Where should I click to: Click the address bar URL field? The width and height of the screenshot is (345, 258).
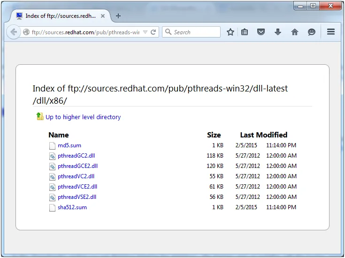tap(85, 32)
